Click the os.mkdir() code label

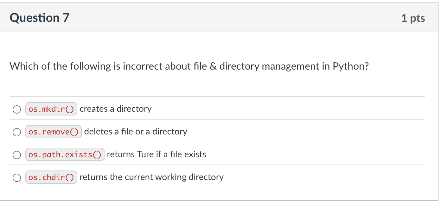(x=51, y=109)
